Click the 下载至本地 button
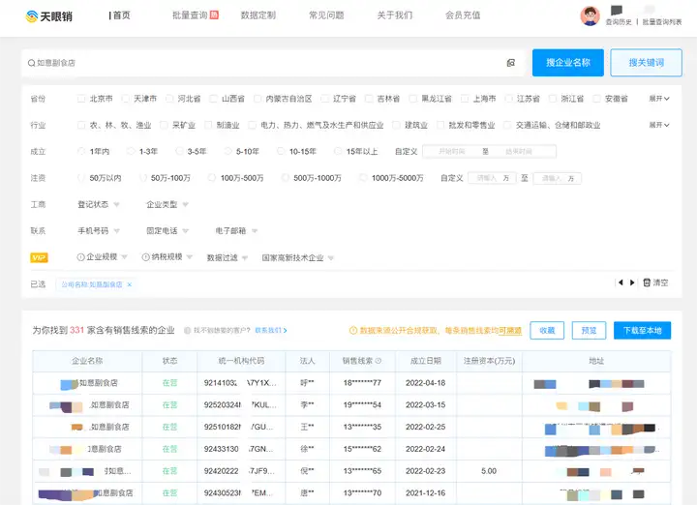The height and width of the screenshot is (505, 697). pos(643,331)
